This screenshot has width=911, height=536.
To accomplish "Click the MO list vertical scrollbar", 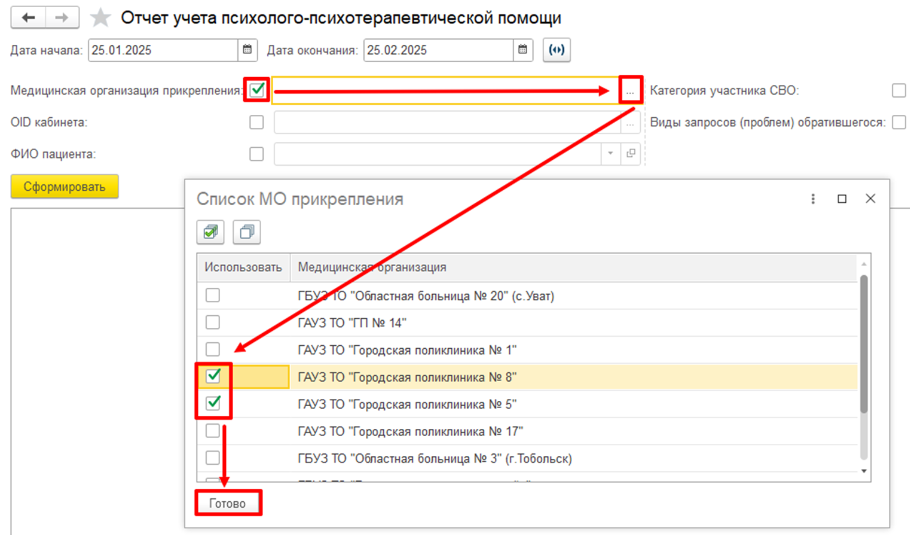I will click(863, 344).
